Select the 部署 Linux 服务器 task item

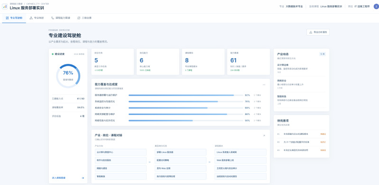click(x=180, y=152)
